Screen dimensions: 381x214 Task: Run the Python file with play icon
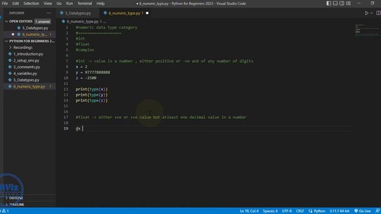pyautogui.click(x=367, y=13)
